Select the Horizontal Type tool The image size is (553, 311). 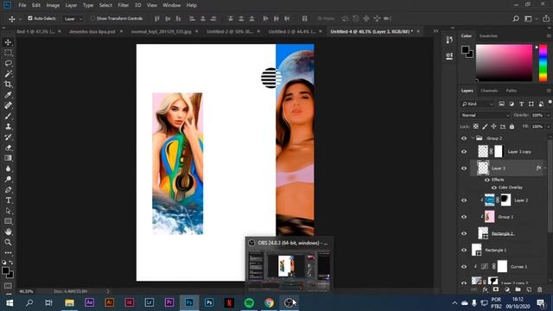pos(8,200)
